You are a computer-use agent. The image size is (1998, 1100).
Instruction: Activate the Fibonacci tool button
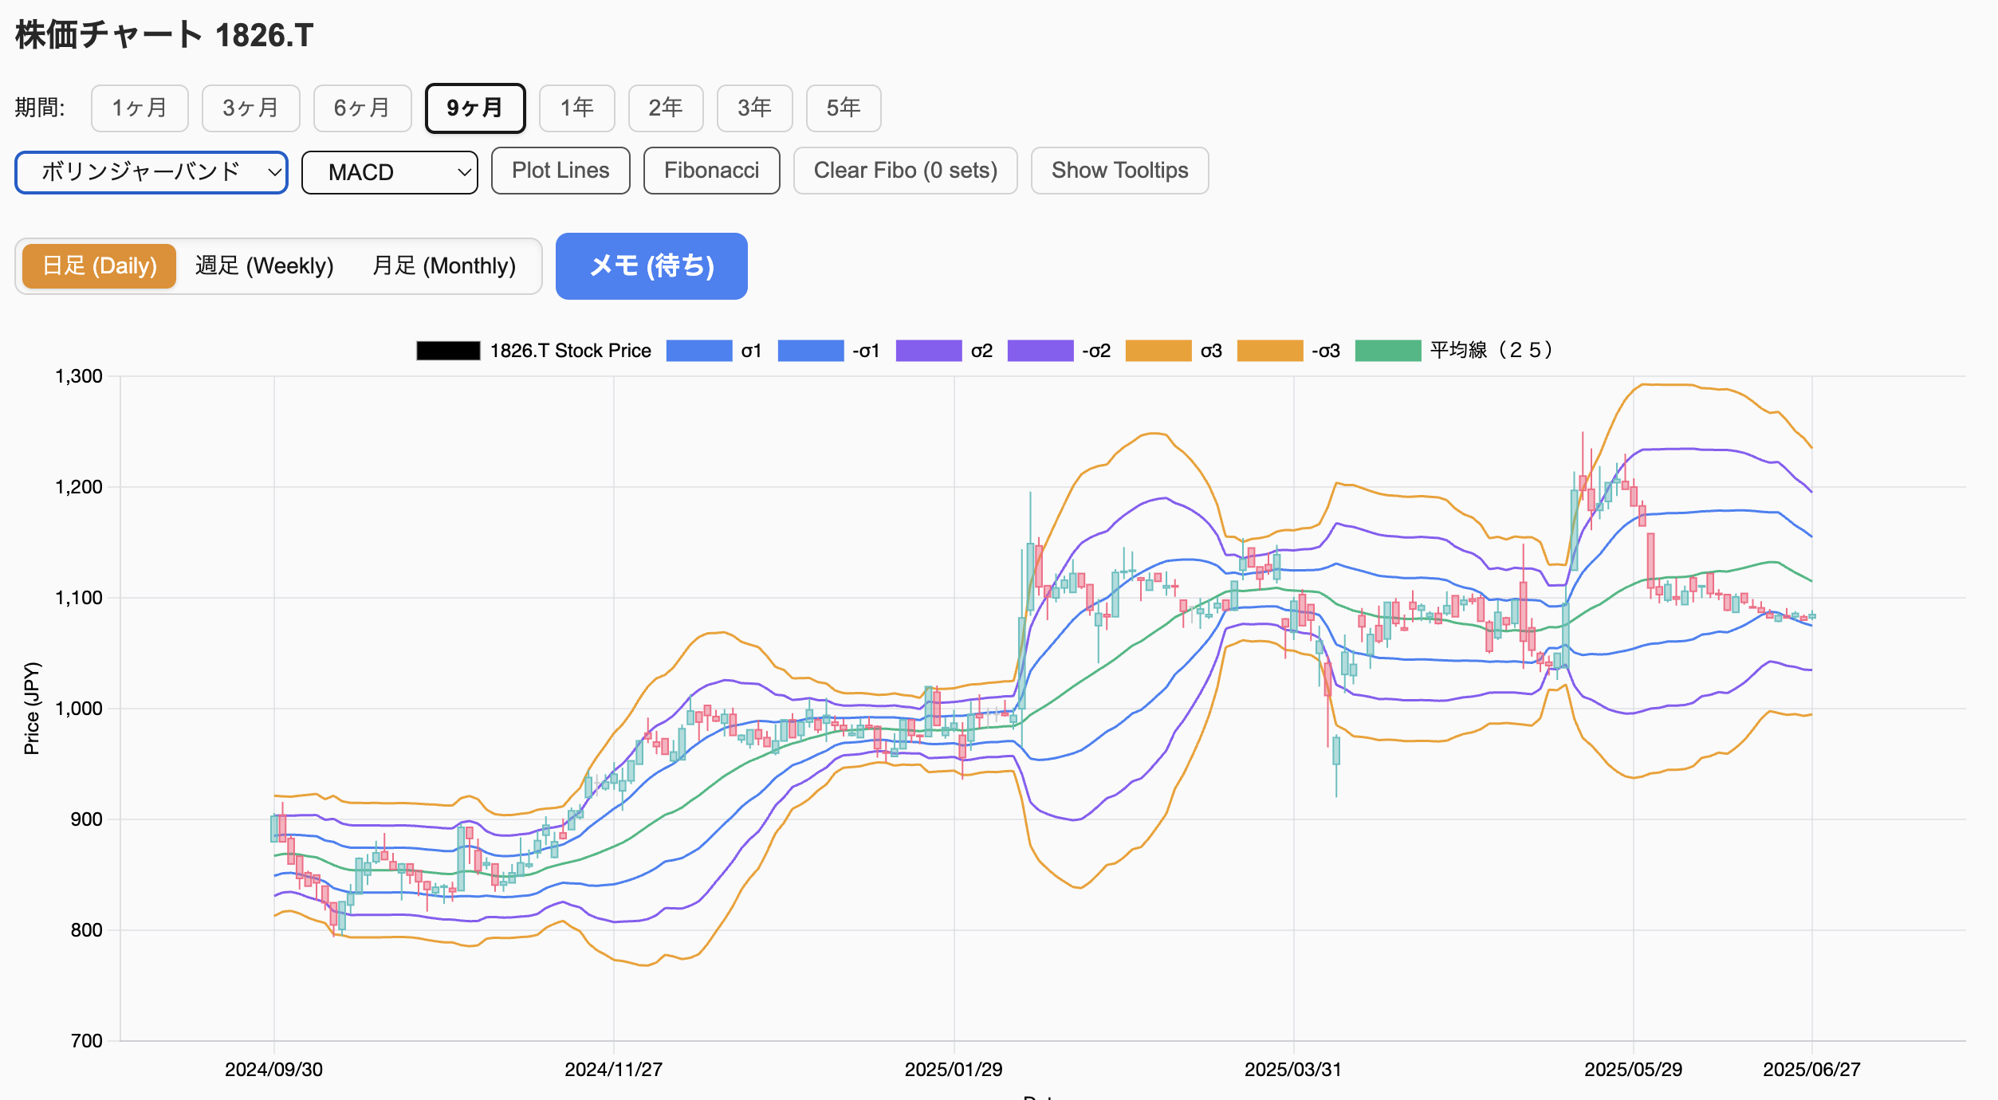(711, 171)
